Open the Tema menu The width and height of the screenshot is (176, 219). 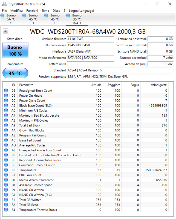[45, 11]
